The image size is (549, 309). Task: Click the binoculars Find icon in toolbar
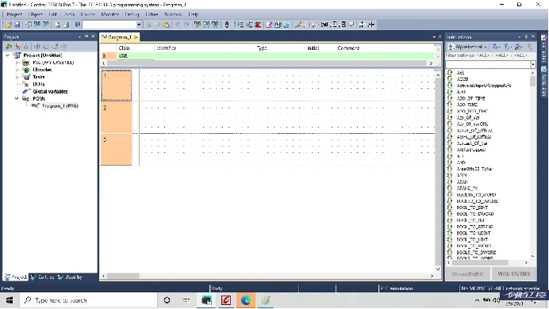tap(78, 25)
